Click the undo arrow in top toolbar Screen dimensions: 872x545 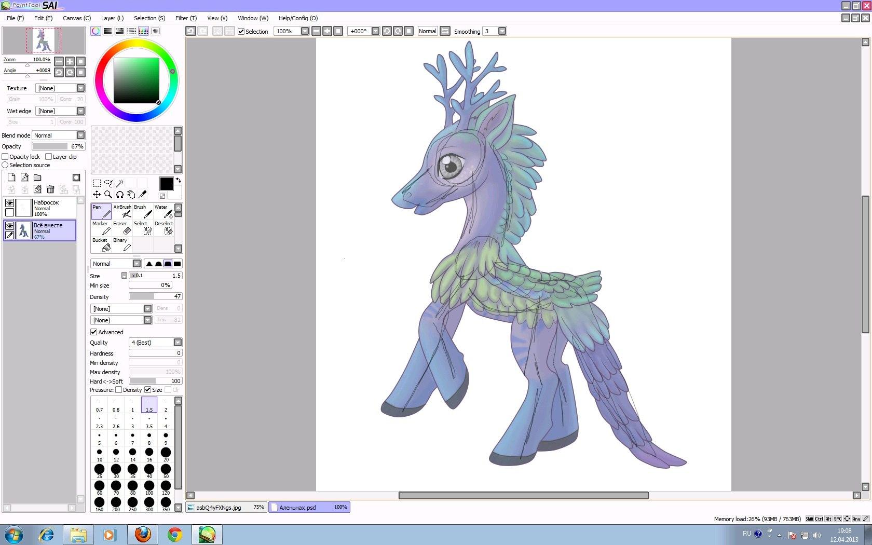(x=191, y=31)
